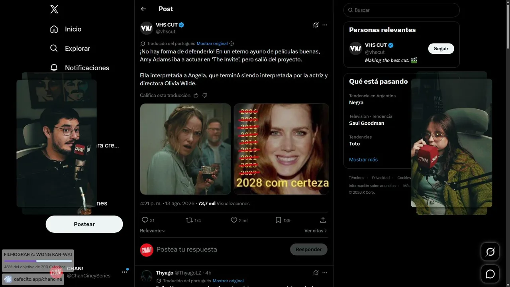Open more options on Thyago's reply
The height and width of the screenshot is (287, 510).
(325, 273)
